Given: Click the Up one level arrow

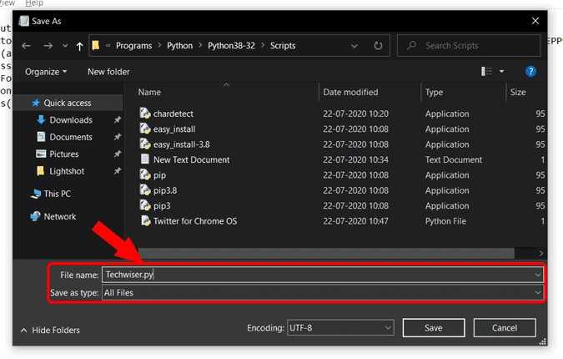Looking at the screenshot, I should (80, 46).
